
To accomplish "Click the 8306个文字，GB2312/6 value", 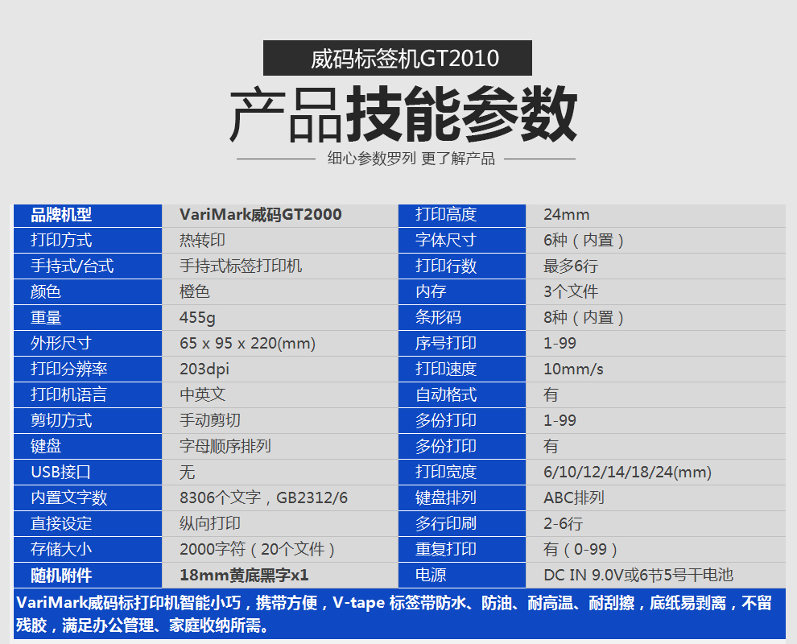I will point(263,498).
